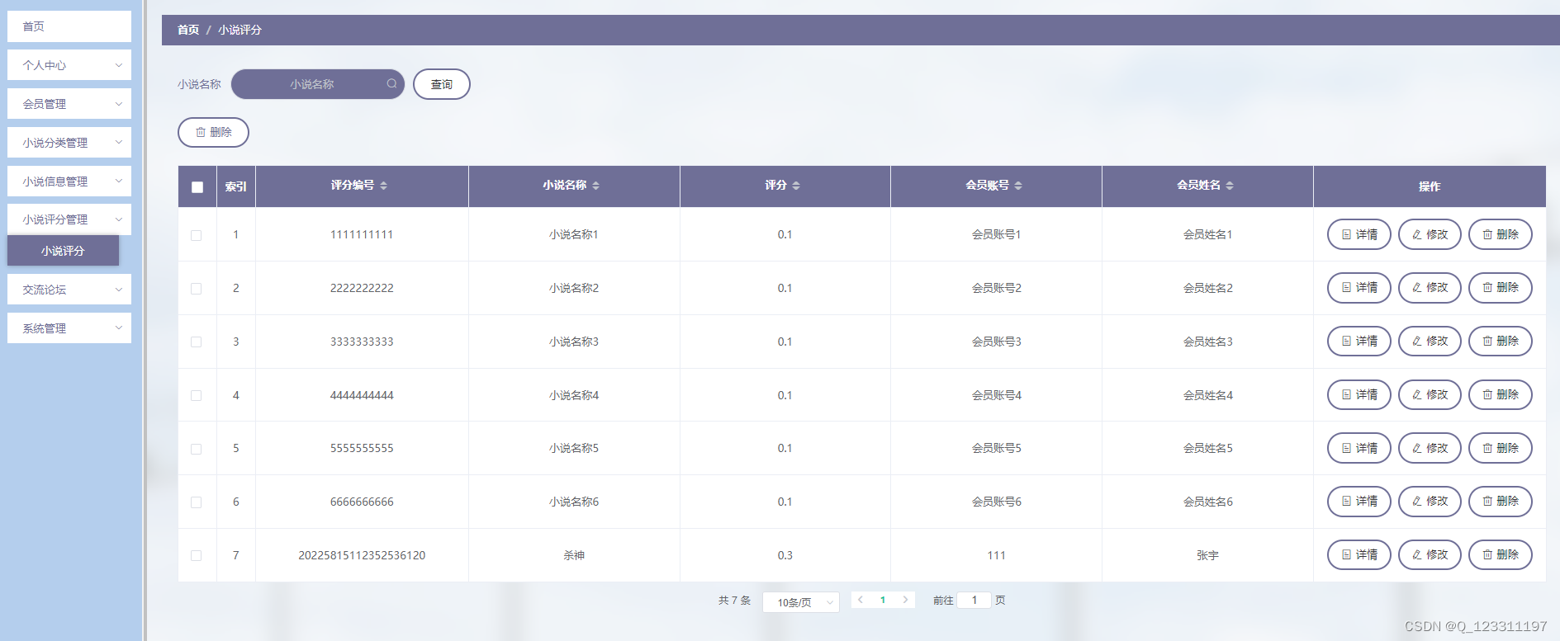Sort by 评分编号 column arrows

click(x=383, y=186)
